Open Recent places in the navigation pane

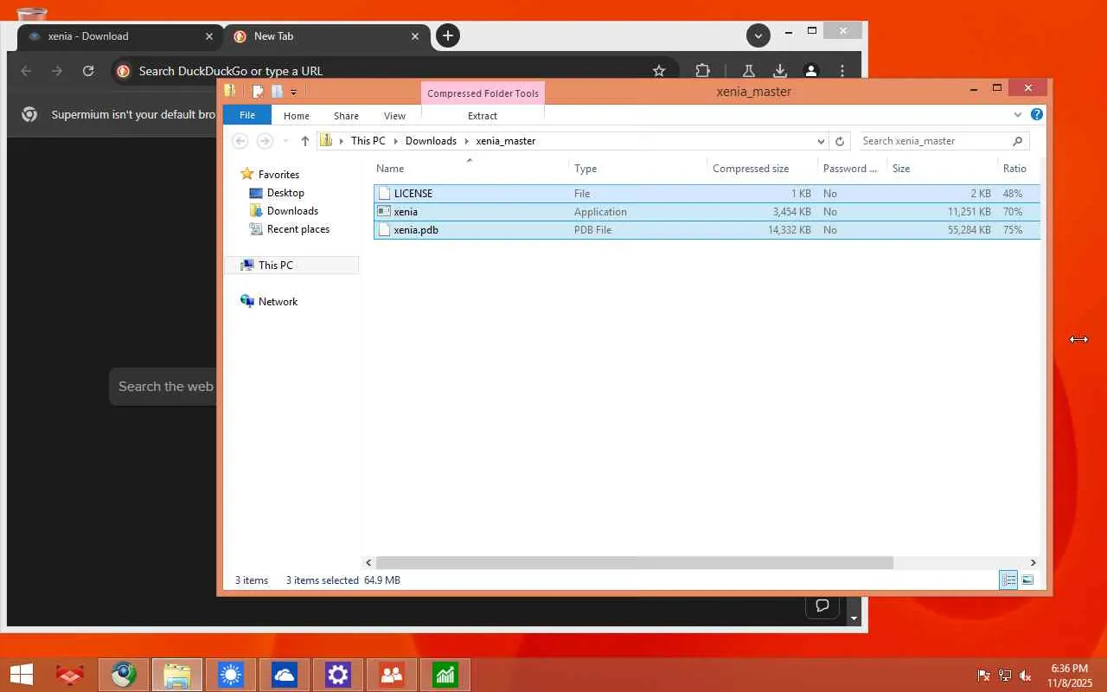[298, 229]
